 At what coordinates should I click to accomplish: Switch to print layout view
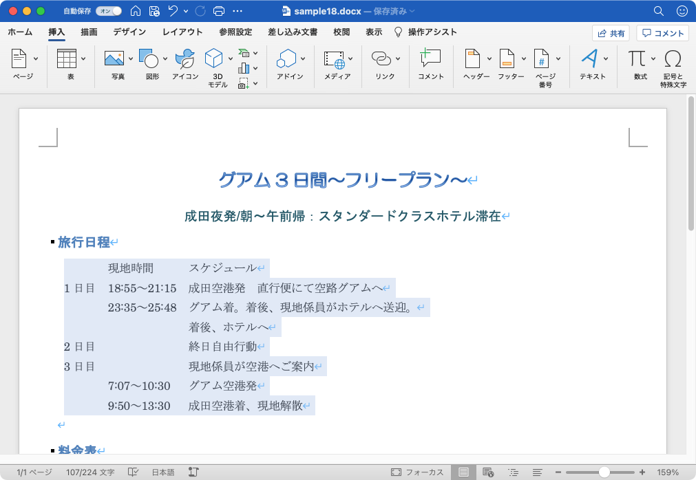[464, 472]
